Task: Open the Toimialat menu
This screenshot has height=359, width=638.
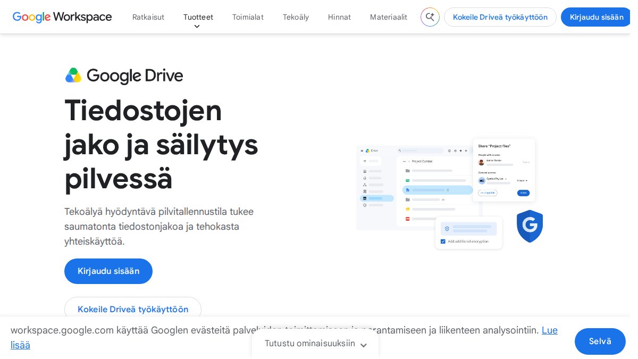Action: tap(248, 17)
